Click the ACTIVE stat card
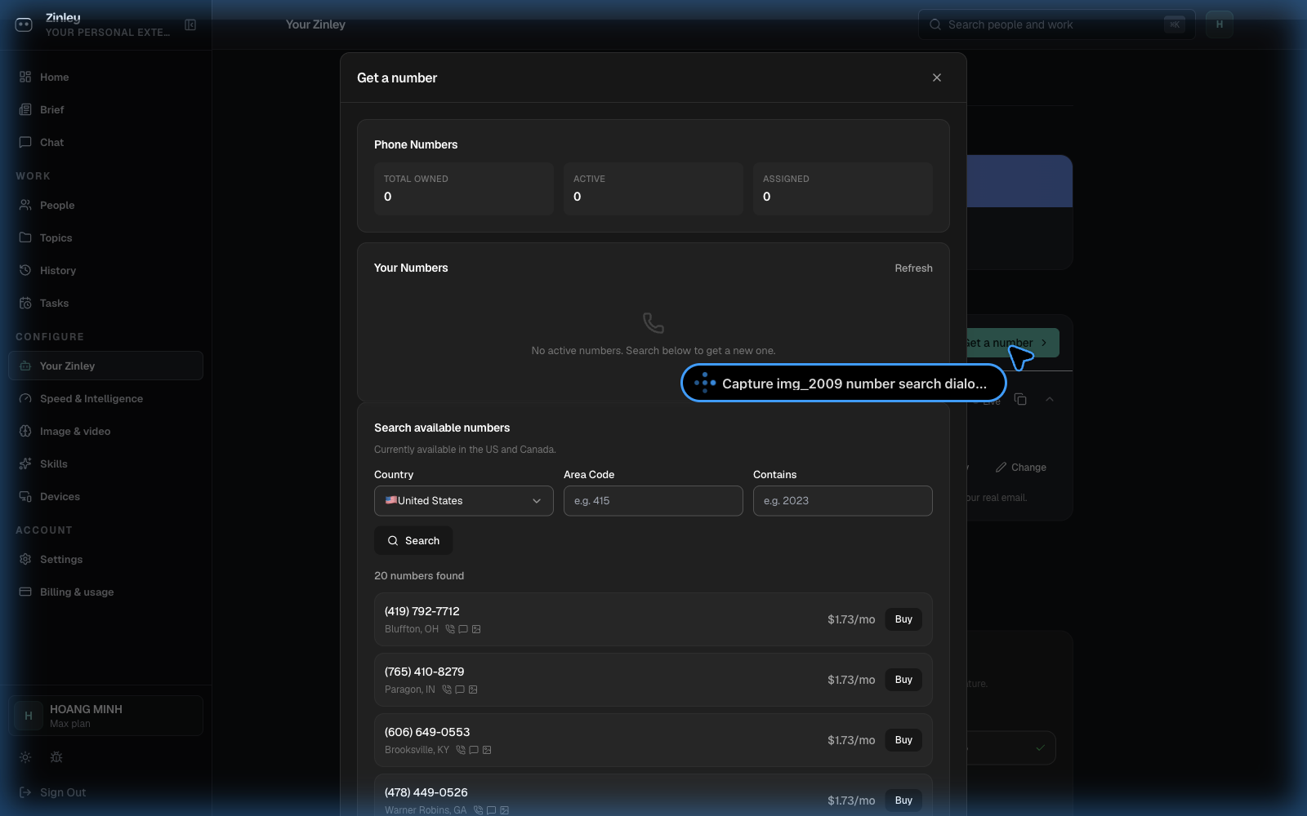 [653, 188]
